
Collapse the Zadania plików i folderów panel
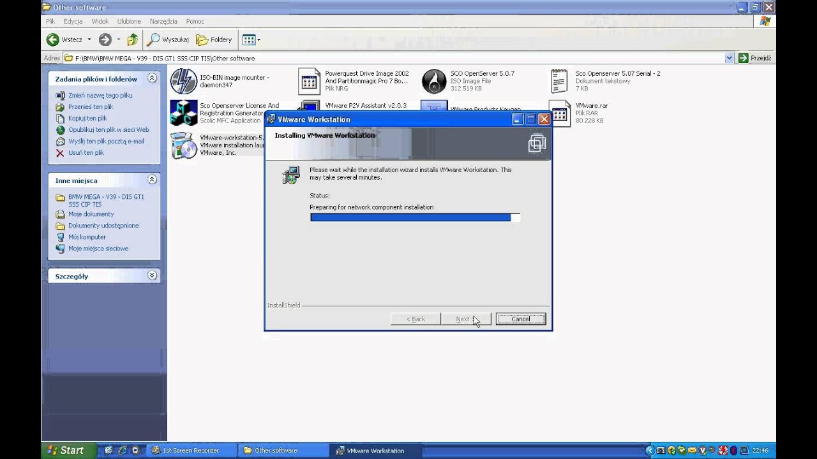click(x=152, y=78)
